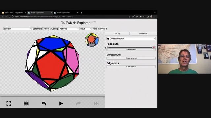
Task: Click the Twizzle Explorer logo icon
Action: pyautogui.click(x=63, y=23)
